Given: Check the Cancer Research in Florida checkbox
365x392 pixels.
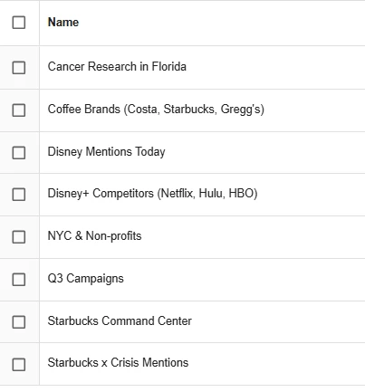Looking at the screenshot, I should coord(19,68).
